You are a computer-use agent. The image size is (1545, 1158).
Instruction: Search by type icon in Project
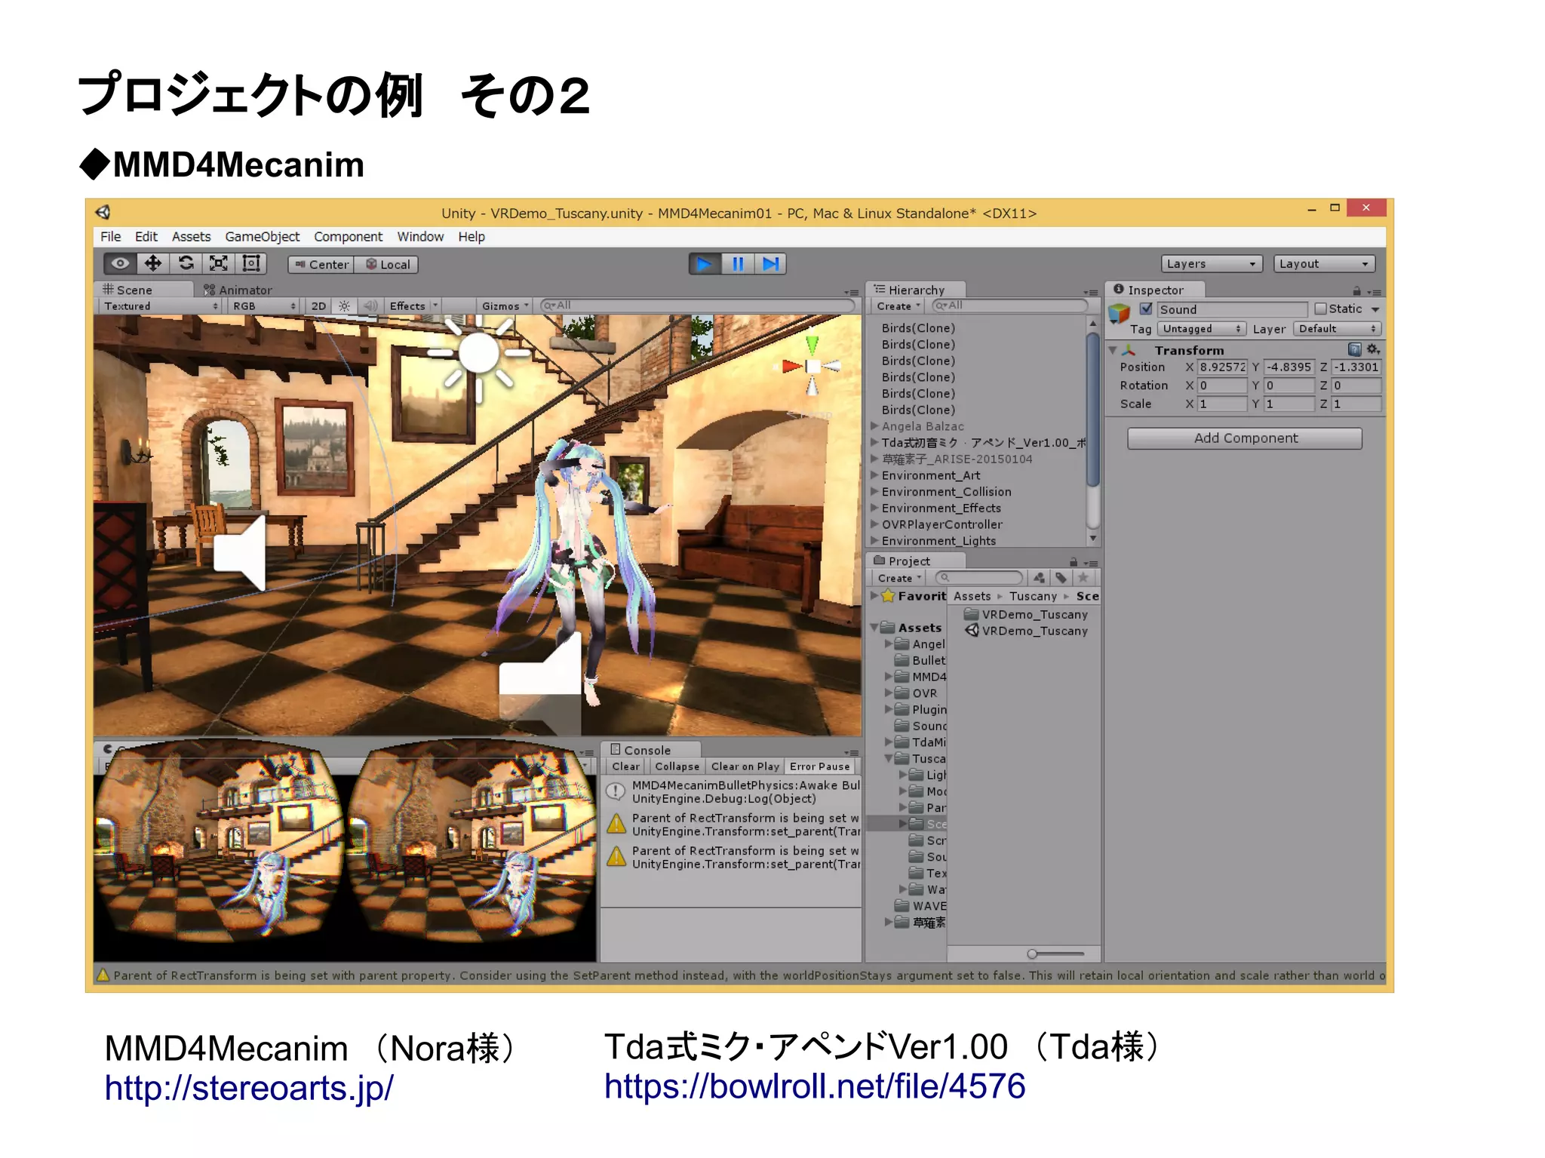click(1040, 578)
